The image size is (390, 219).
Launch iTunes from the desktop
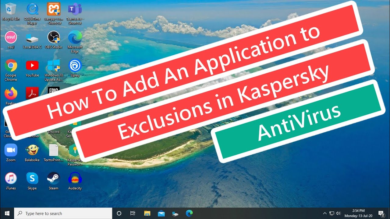[11, 181]
